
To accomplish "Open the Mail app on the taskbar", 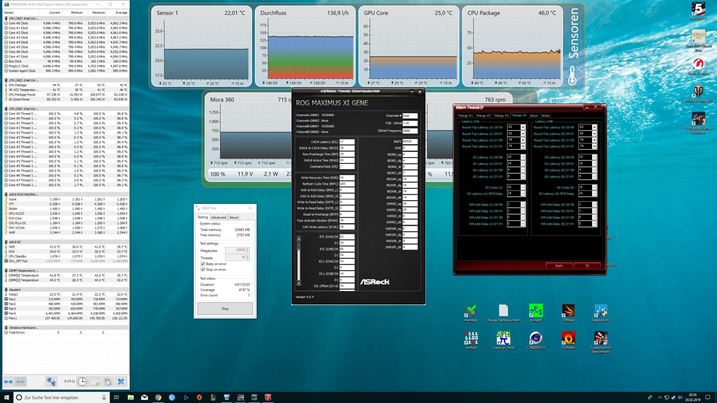I will click(x=144, y=397).
